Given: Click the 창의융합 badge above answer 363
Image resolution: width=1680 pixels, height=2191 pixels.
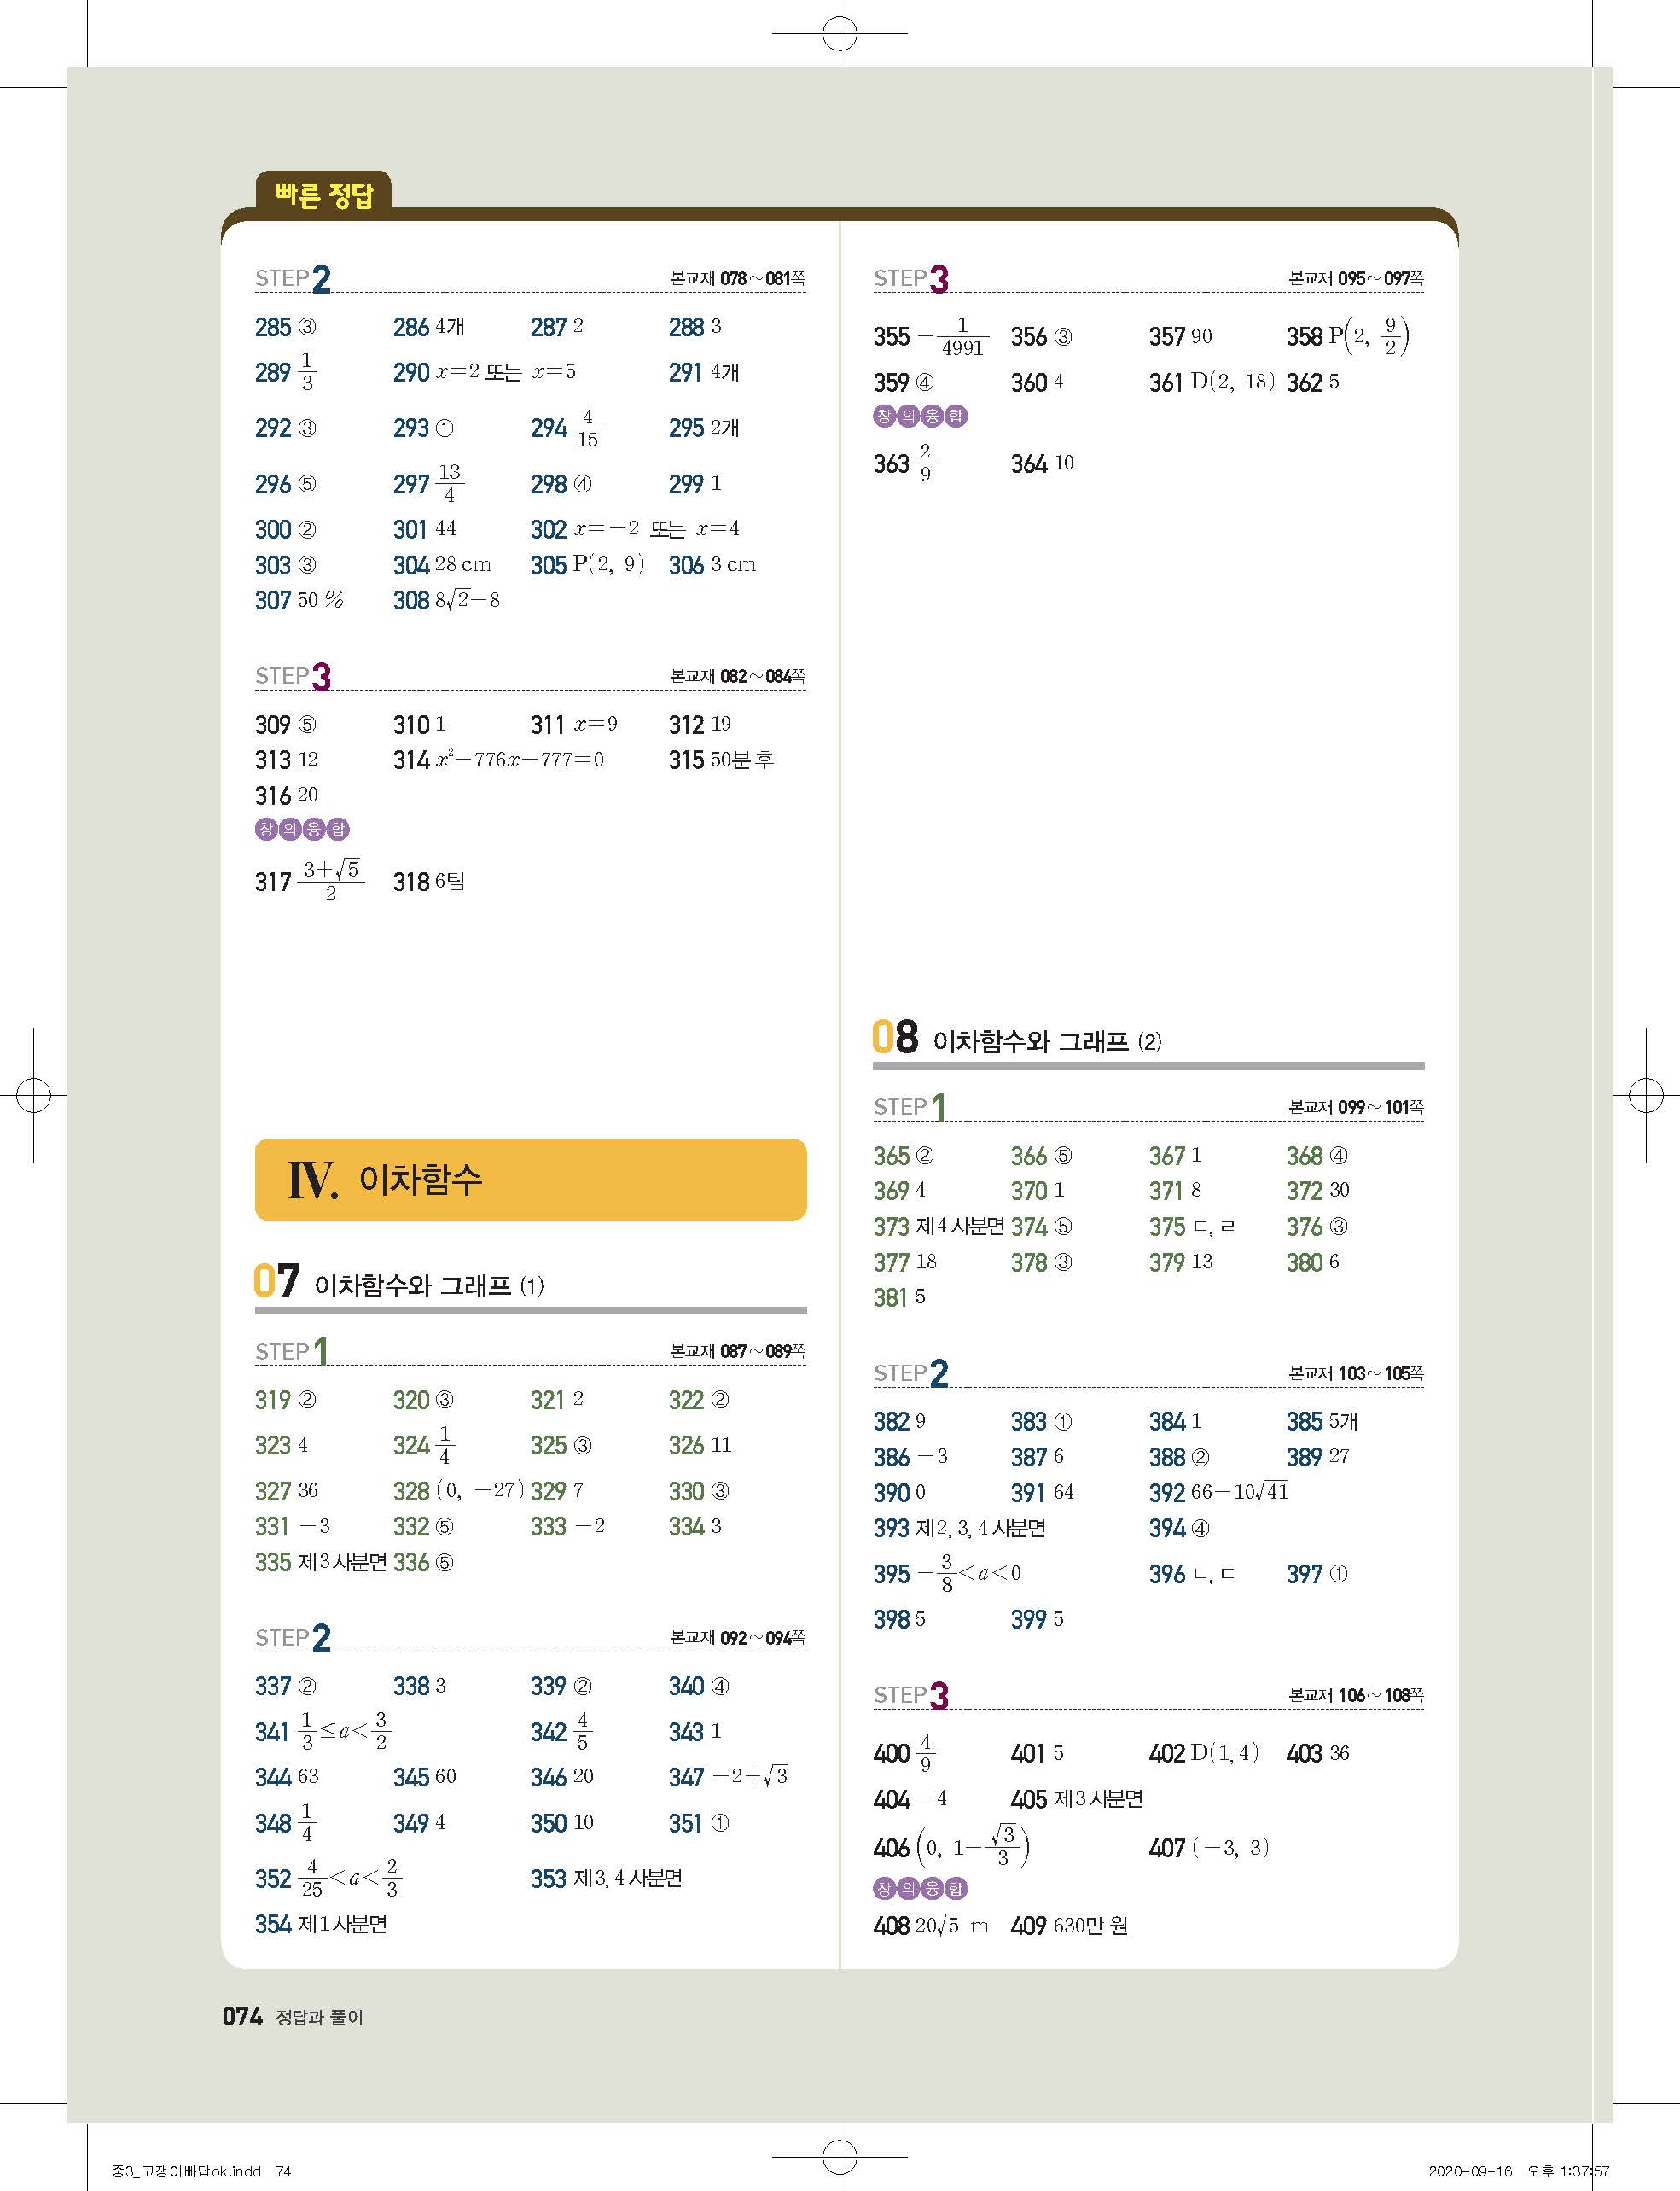Looking at the screenshot, I should (920, 417).
